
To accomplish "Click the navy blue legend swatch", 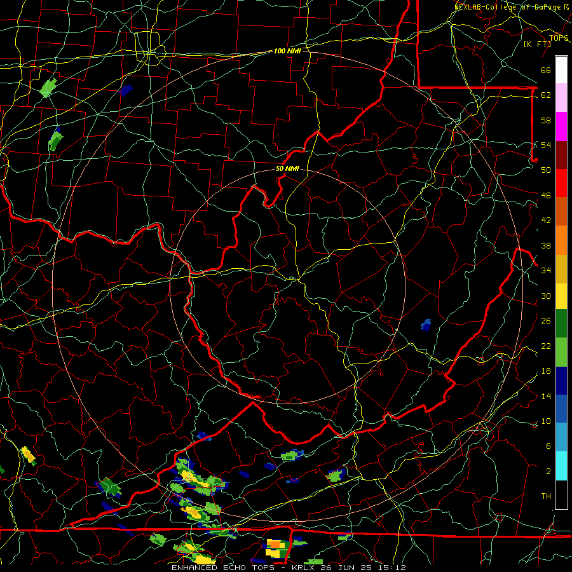I will click(561, 381).
